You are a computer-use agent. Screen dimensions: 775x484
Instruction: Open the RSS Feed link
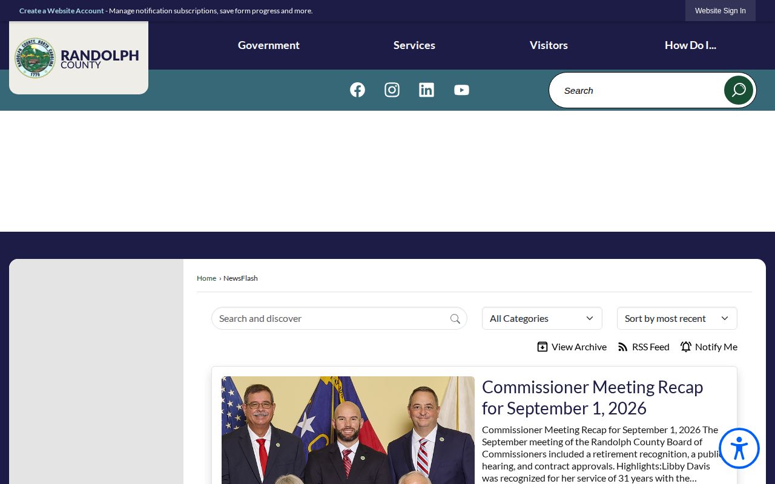point(643,347)
